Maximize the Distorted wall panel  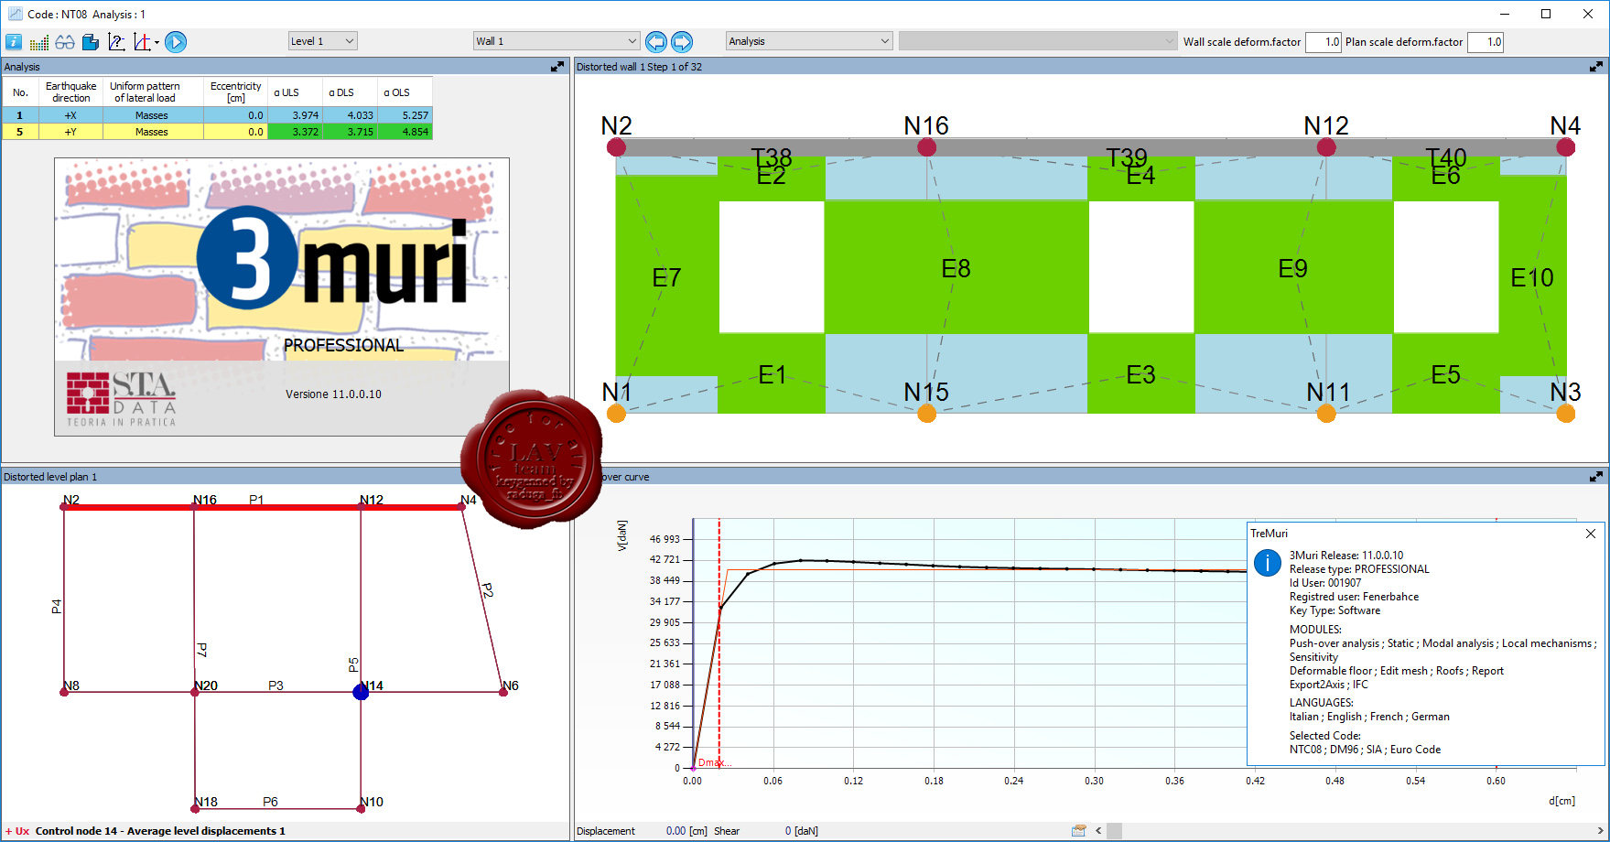click(1596, 67)
